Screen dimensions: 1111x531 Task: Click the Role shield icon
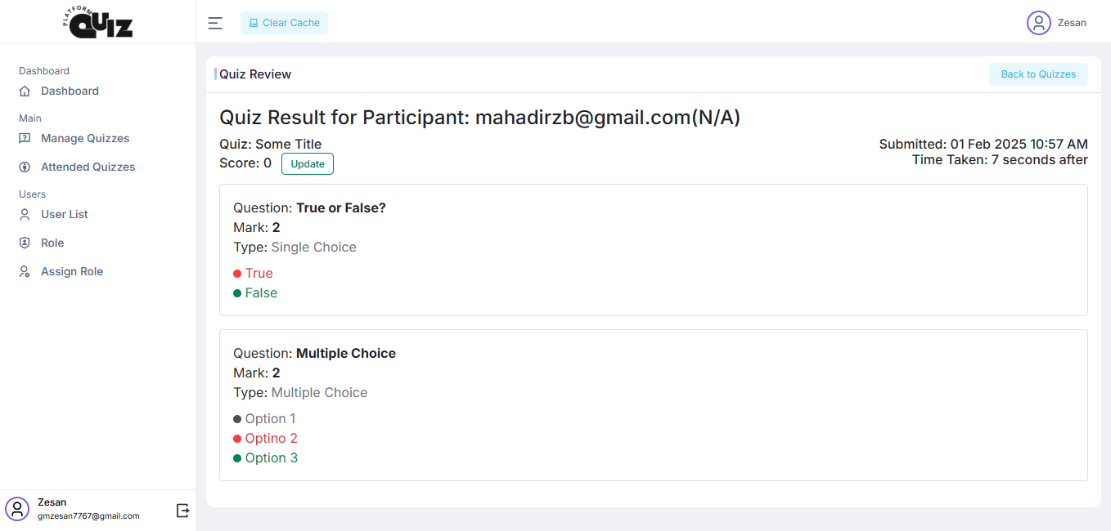(x=25, y=243)
